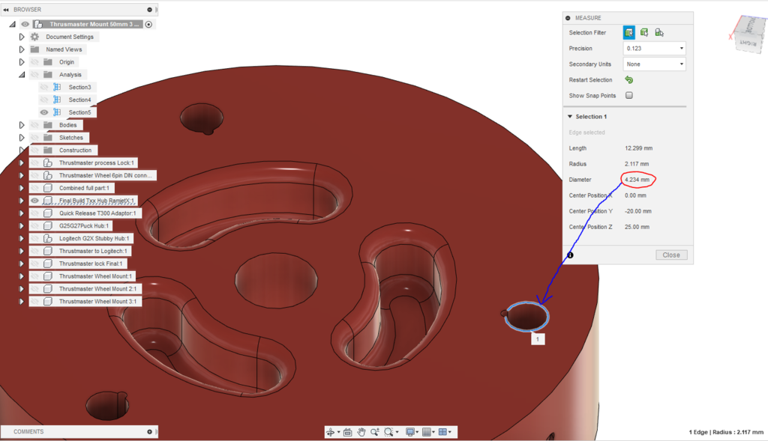The width and height of the screenshot is (768, 441).
Task: Open Grid and Snaps settings icon
Action: (x=427, y=432)
